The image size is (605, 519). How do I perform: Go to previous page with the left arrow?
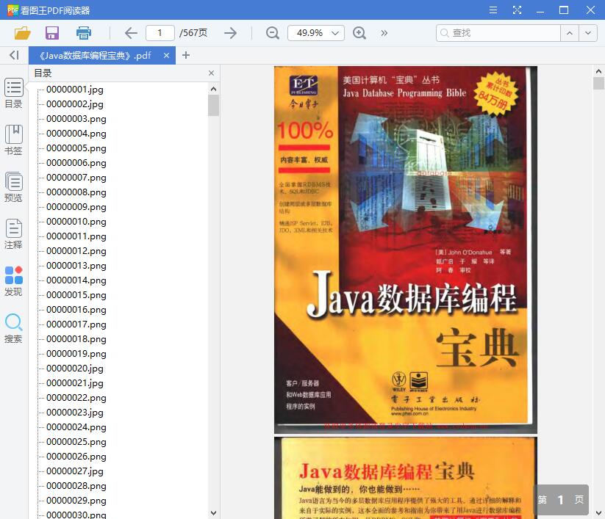coord(131,33)
